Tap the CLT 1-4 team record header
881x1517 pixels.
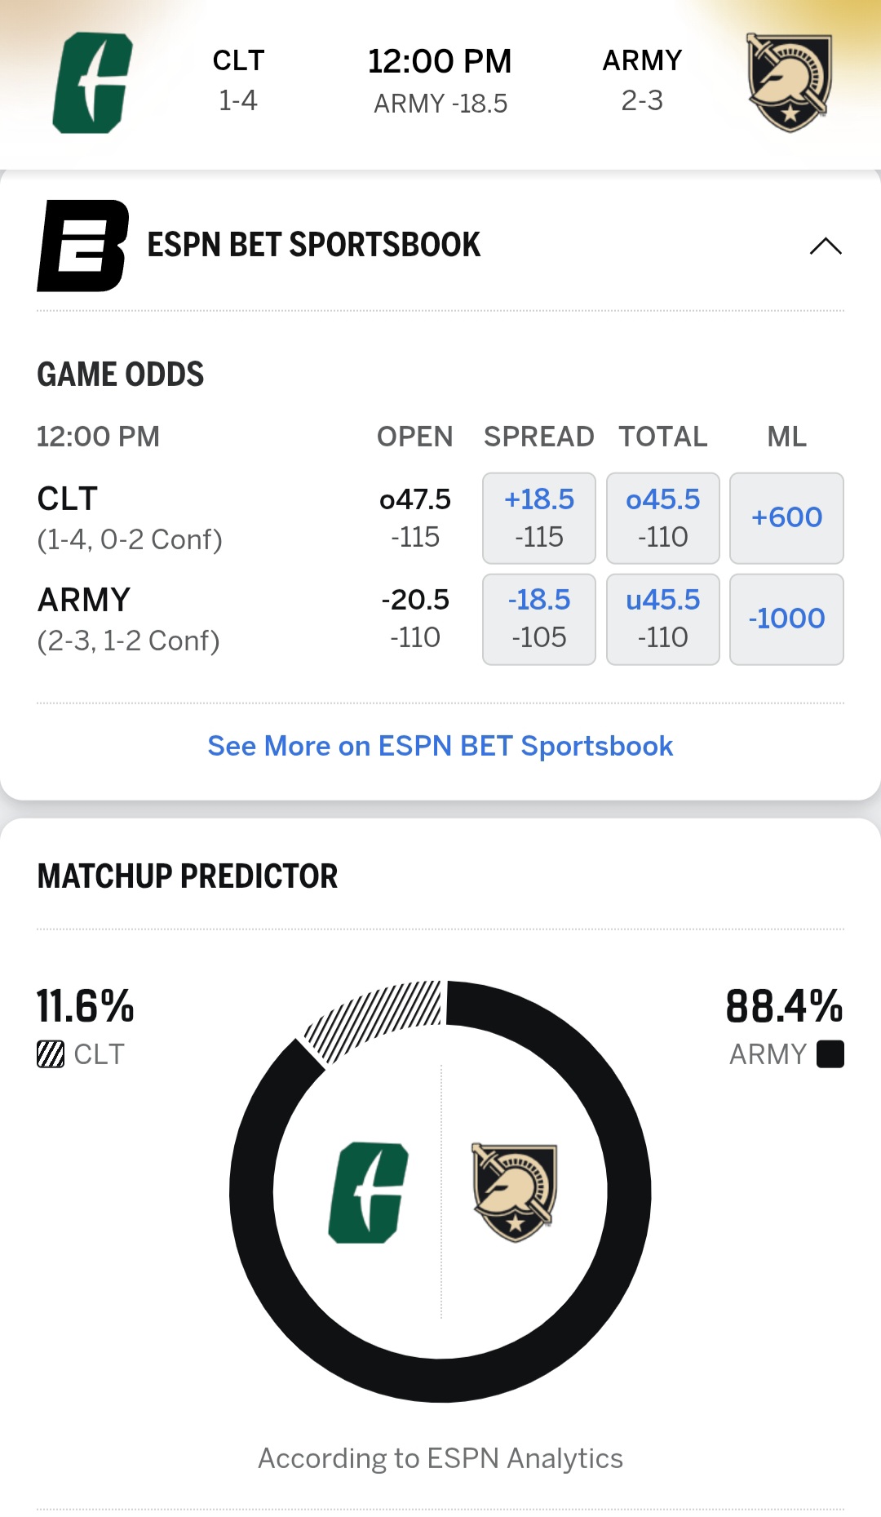[x=238, y=80]
